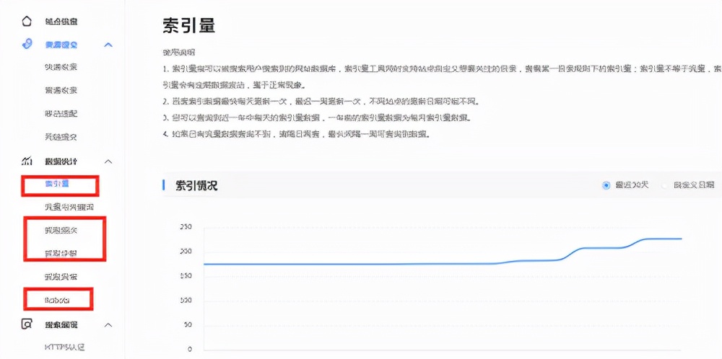Select the recent 30 days radio button
The image size is (722, 359).
(x=606, y=185)
